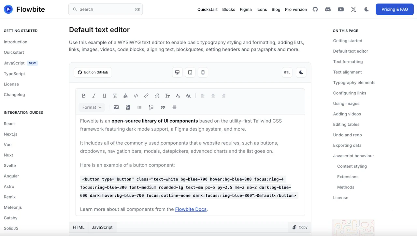Screen dimensions: 417x236
Task: Select the strikethrough formatting icon
Action: [x=115, y=96]
